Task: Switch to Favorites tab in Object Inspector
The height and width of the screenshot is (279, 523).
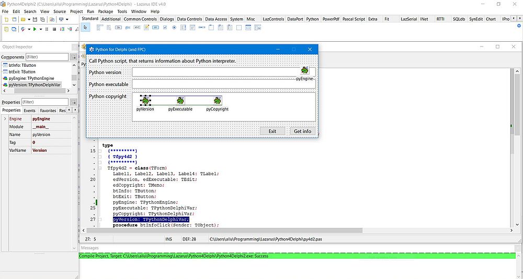Action: pyautogui.click(x=48, y=111)
